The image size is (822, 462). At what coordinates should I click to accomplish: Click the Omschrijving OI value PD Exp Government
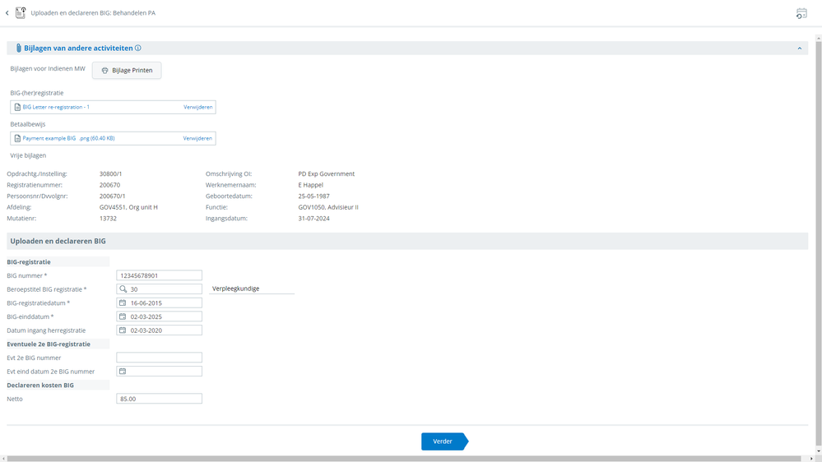(x=327, y=174)
